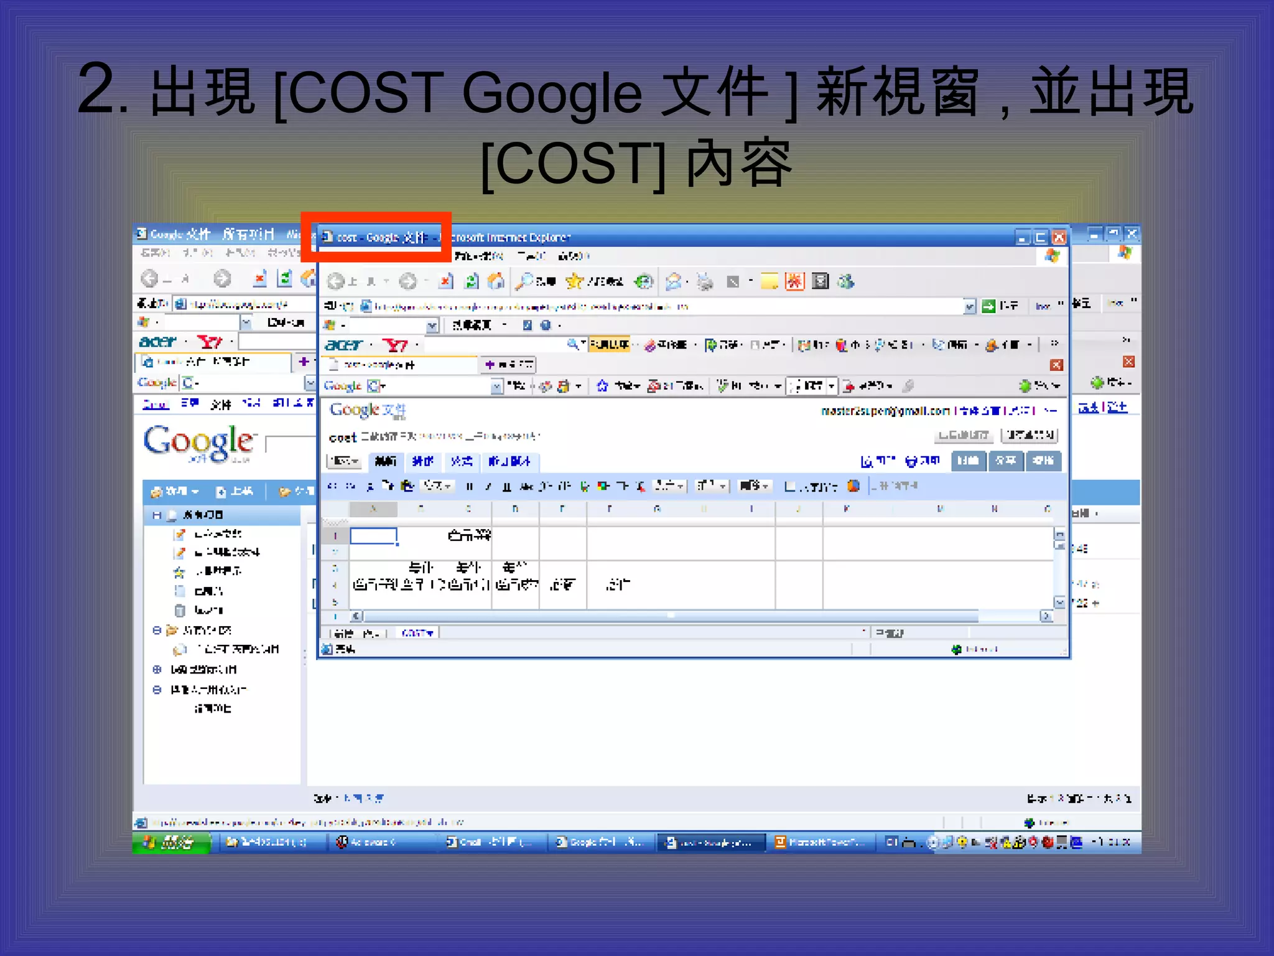Image resolution: width=1274 pixels, height=956 pixels.
Task: Click Refresh icon in cost window toolbar
Action: pyautogui.click(x=472, y=281)
